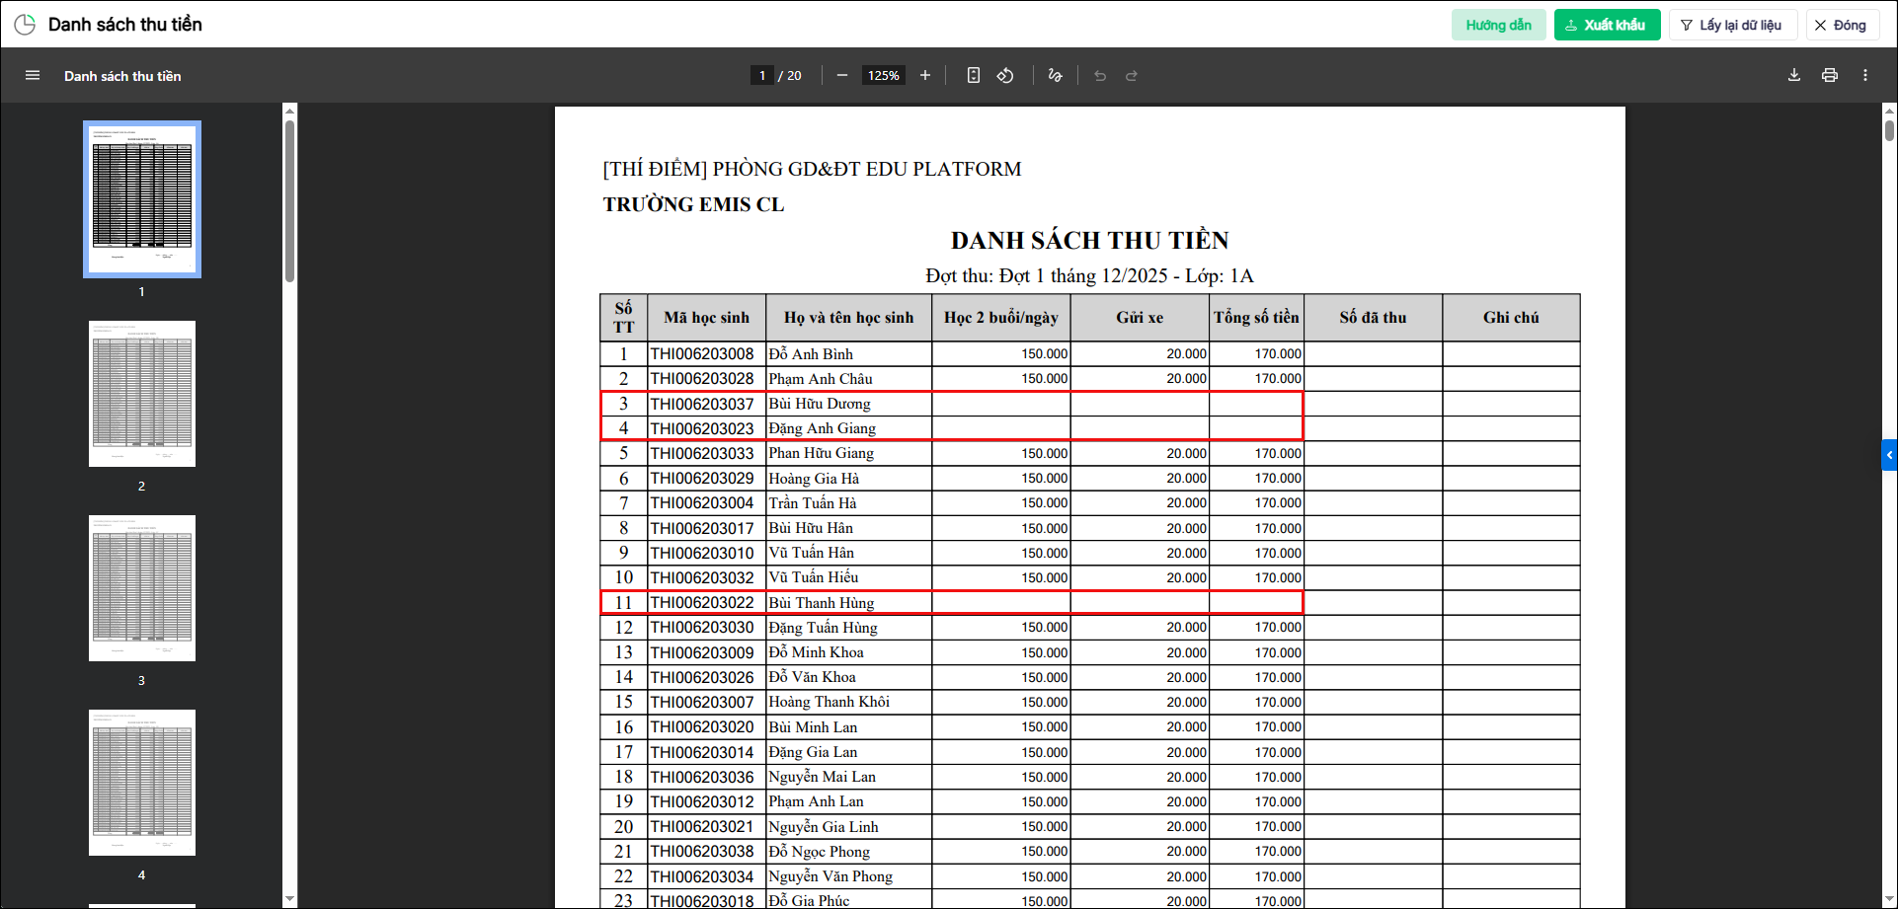Reload data with Lấy lại dữ liệu
Screen dimensions: 1898x909
[x=1732, y=25]
